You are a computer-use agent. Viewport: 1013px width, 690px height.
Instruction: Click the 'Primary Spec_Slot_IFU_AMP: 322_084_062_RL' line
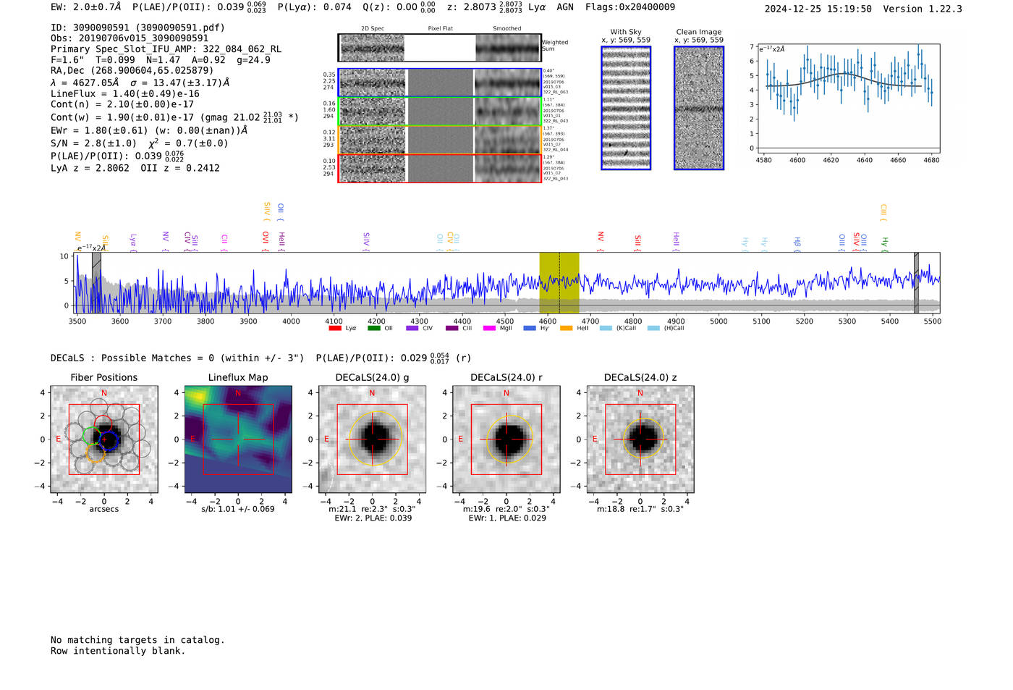[x=166, y=49]
